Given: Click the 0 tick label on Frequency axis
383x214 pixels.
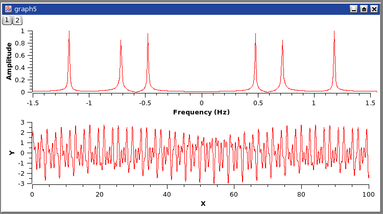Looking at the screenshot, I should [x=201, y=102].
